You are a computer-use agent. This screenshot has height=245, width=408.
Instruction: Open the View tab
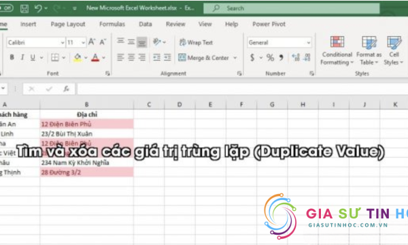(x=205, y=24)
